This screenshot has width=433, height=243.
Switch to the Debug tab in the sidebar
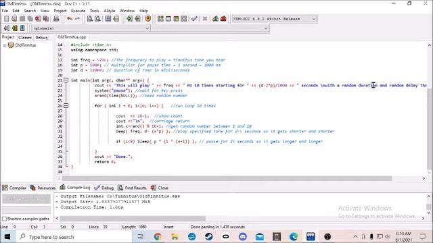(x=41, y=38)
